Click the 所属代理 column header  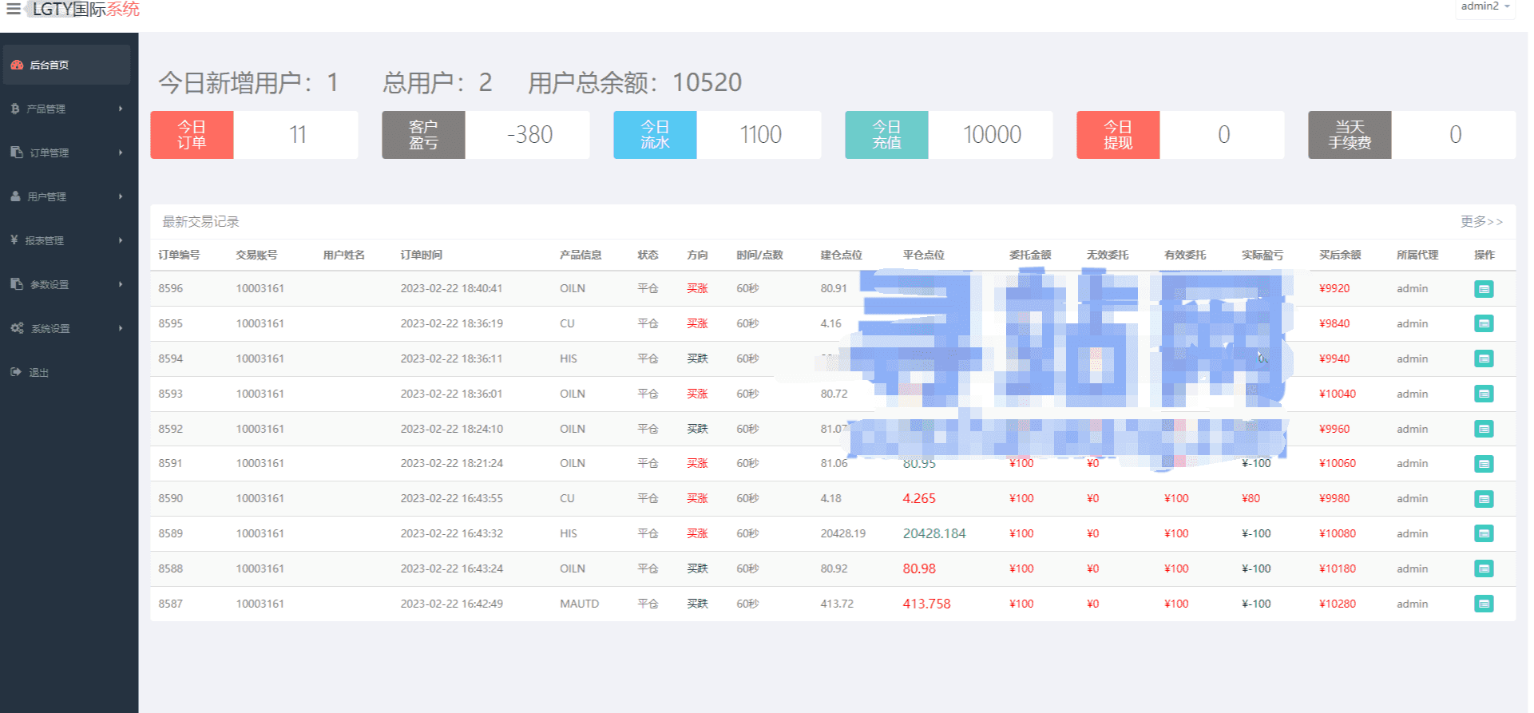(x=1417, y=255)
